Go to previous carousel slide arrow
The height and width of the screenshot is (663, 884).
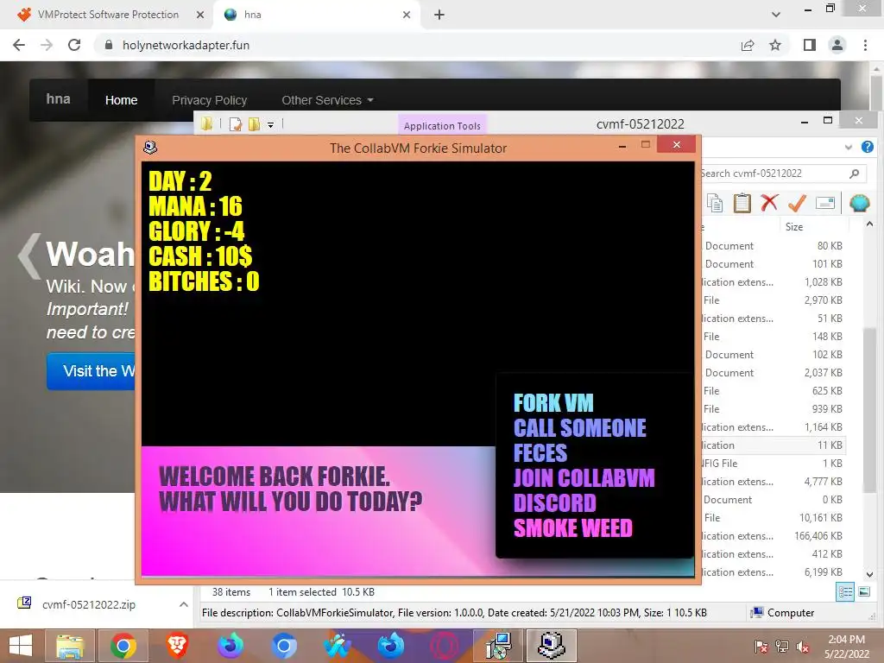coord(28,256)
